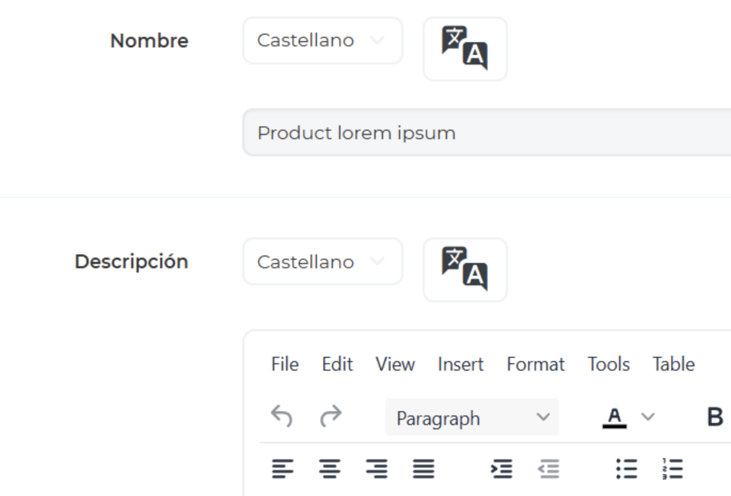Align text right
Image resolution: width=731 pixels, height=496 pixels.
[377, 469]
